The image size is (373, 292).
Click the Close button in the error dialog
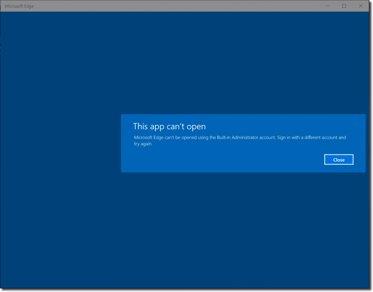point(339,160)
